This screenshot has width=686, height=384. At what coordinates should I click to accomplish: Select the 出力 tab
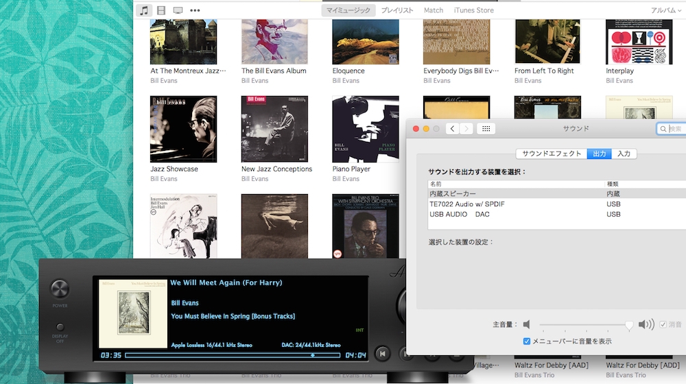point(599,154)
